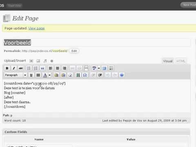
Task: Insert link button in toolbar
Action: click(72, 68)
